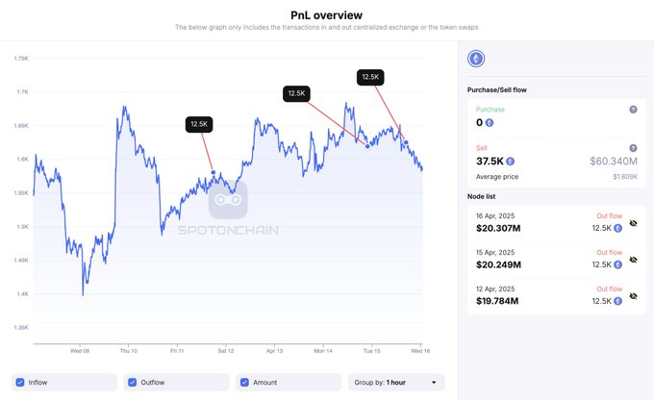Screen dimensions: 654x400
Task: Uncheck the Inflow checkbox
Action: click(x=23, y=382)
